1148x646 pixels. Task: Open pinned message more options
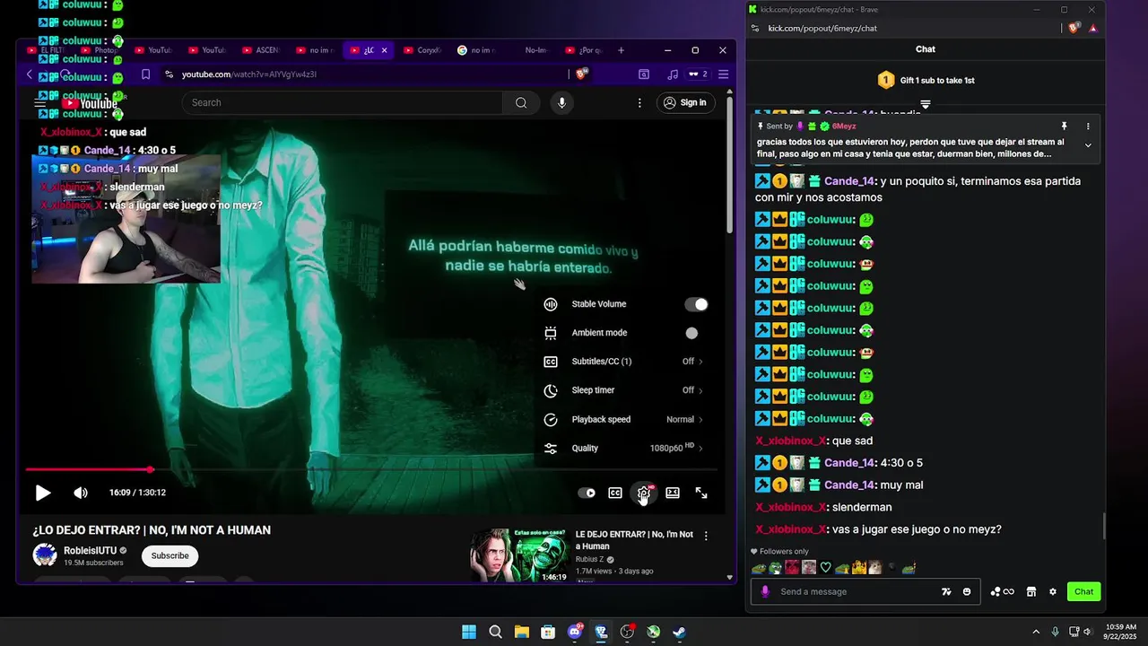coord(1088,127)
